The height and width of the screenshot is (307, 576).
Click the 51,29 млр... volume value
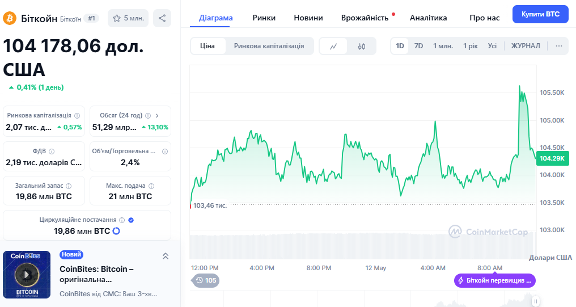pyautogui.click(x=115, y=128)
